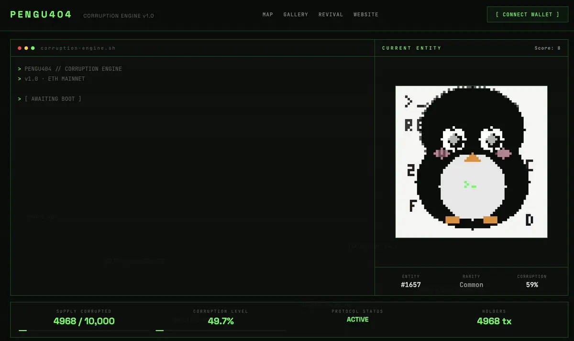The image size is (574, 341).
Task: Open the GALLERY nav item
Action: point(296,15)
